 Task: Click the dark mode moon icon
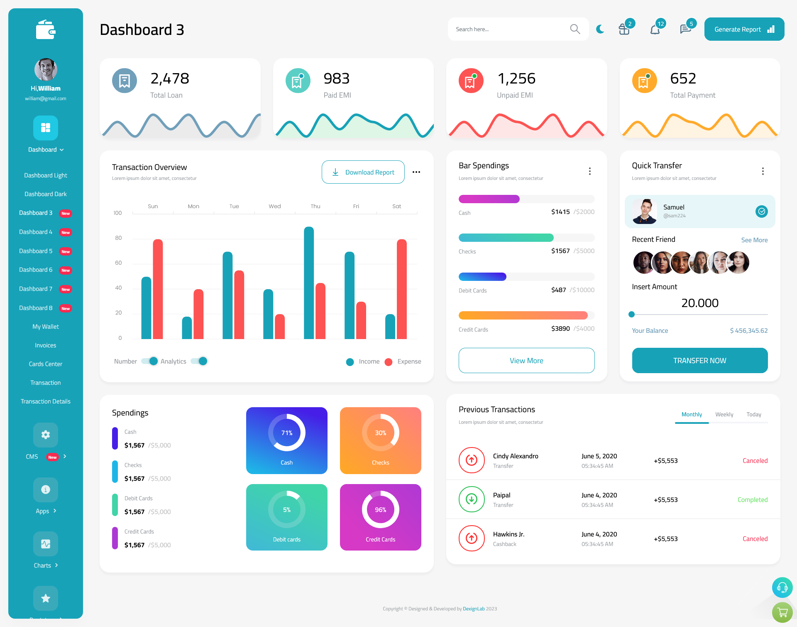click(x=600, y=29)
